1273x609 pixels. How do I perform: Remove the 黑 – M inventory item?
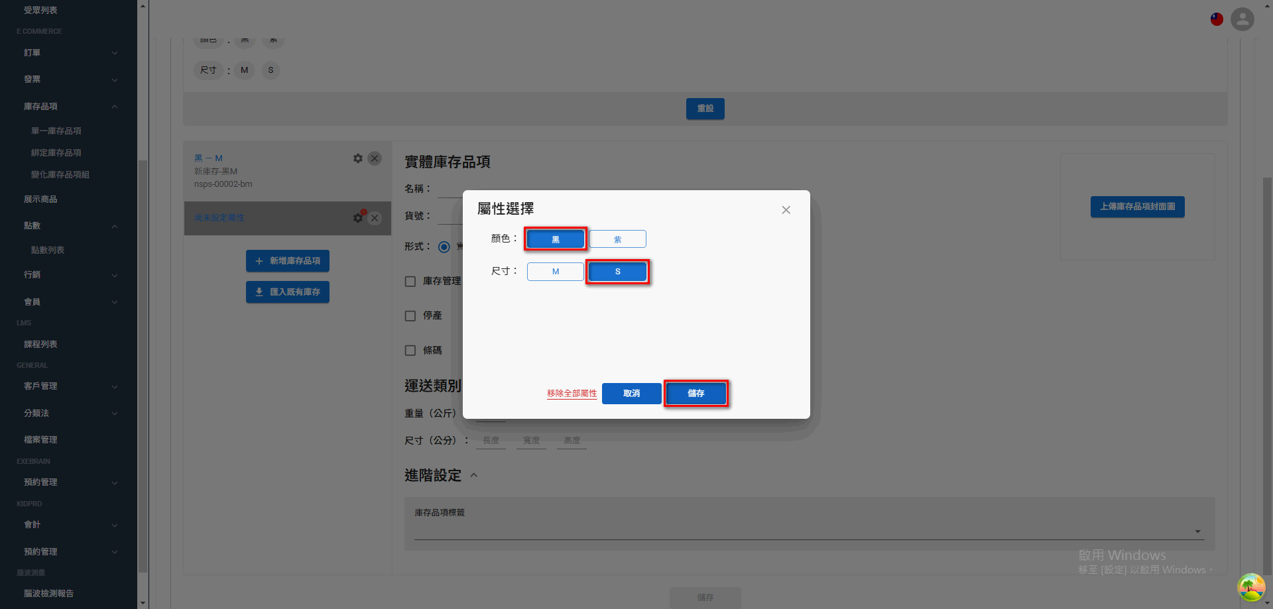[375, 158]
